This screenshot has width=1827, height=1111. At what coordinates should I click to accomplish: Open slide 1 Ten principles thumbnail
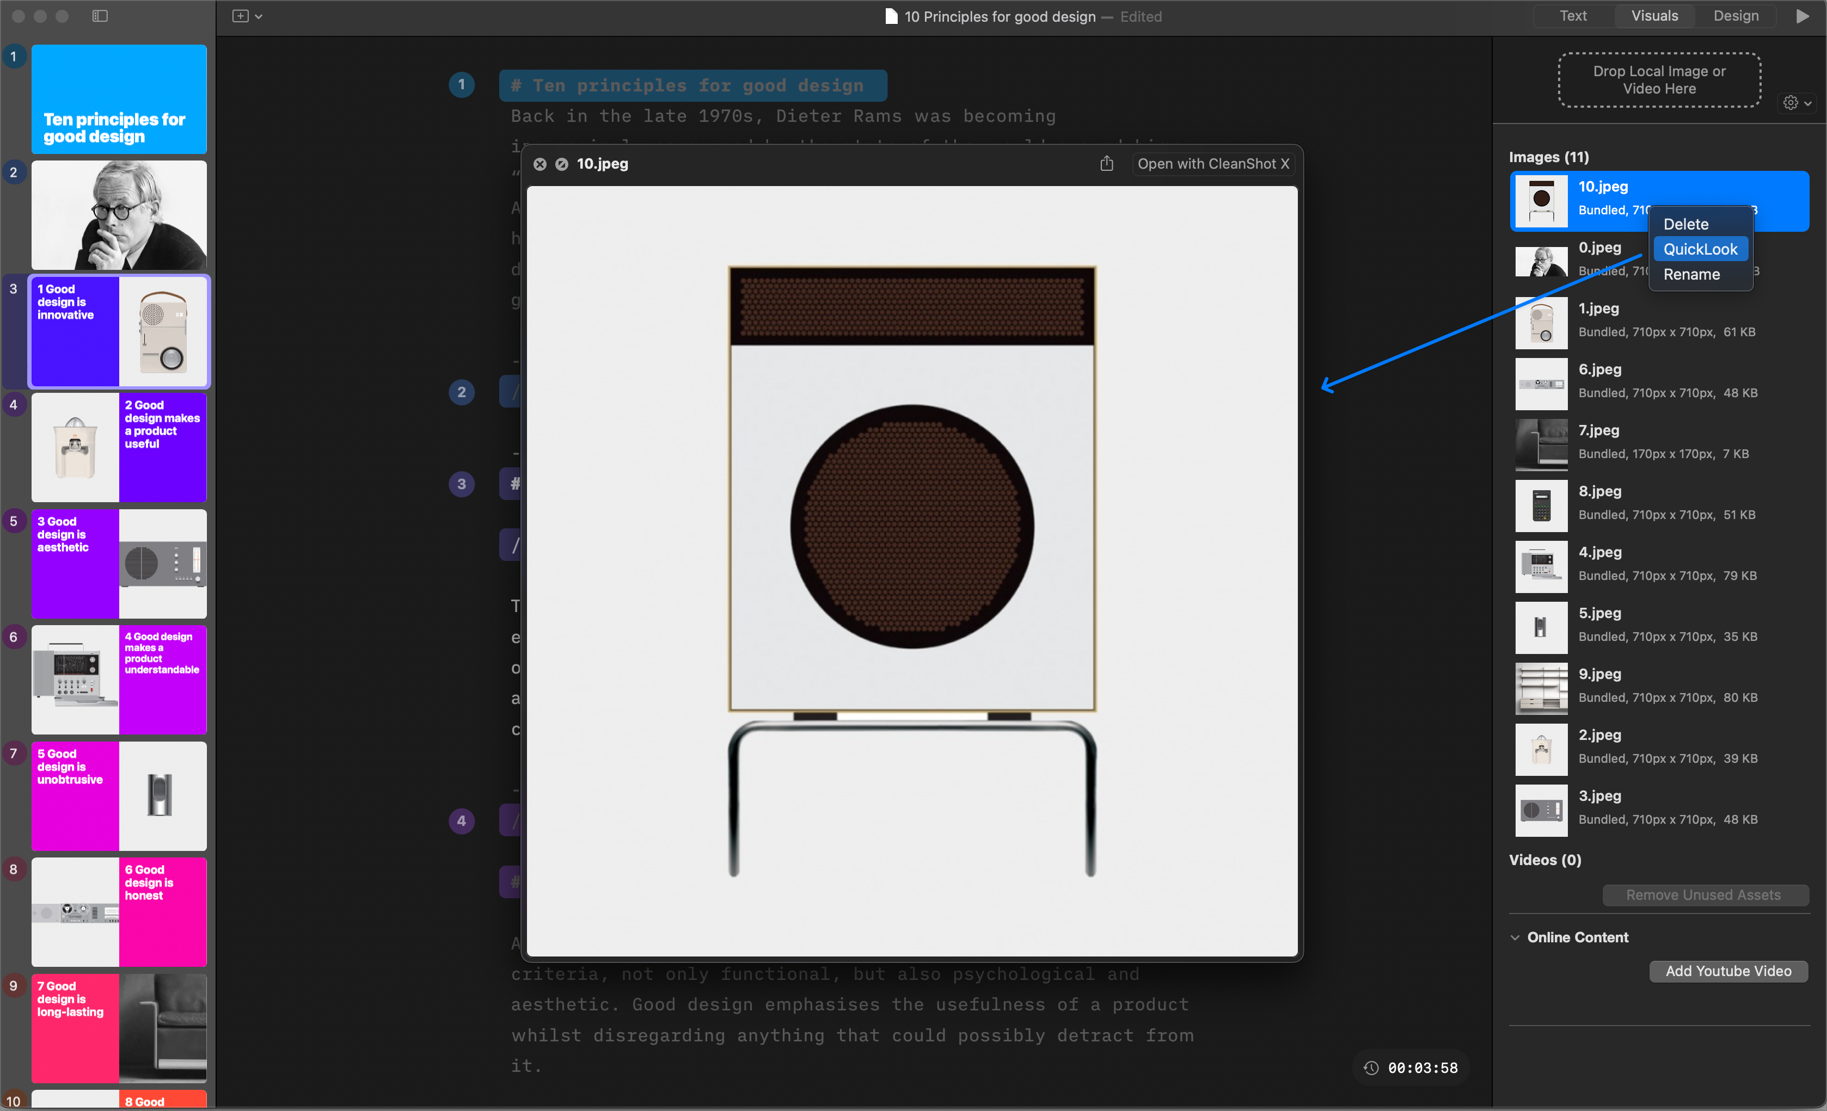pyautogui.click(x=119, y=98)
